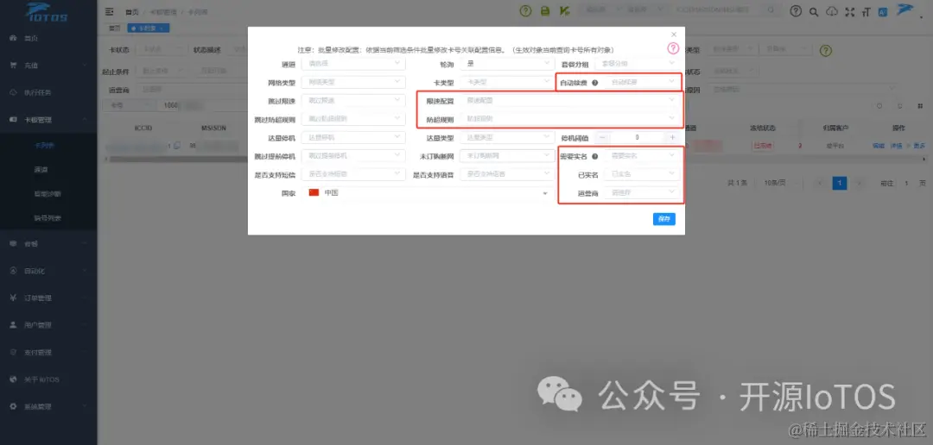Click the 订单管理 yen icon in the sidebar
Viewport: 933px width, 445px height.
point(13,298)
